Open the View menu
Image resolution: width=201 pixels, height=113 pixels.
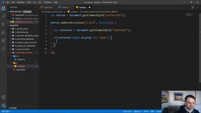(29, 2)
